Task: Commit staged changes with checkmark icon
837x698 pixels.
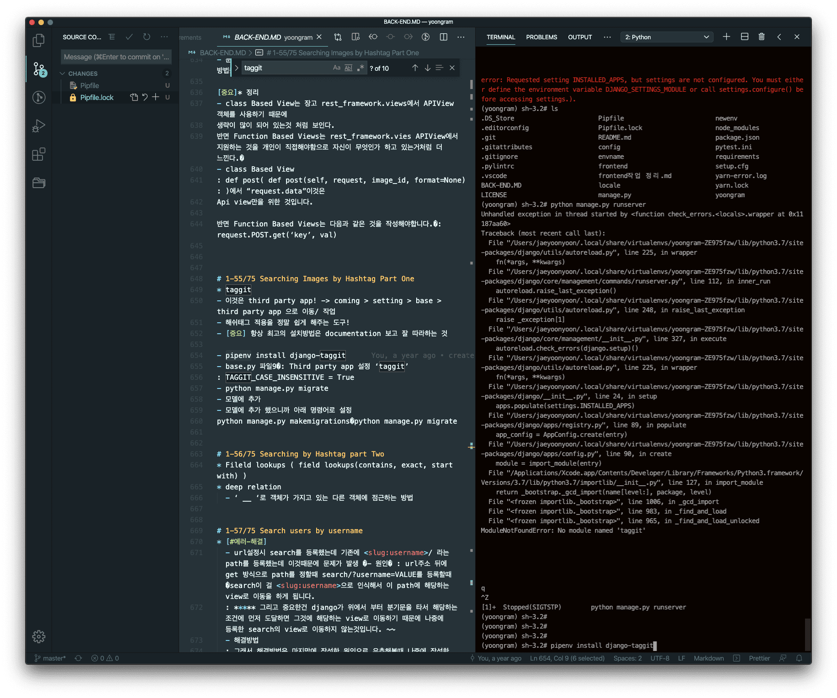Action: pos(129,37)
